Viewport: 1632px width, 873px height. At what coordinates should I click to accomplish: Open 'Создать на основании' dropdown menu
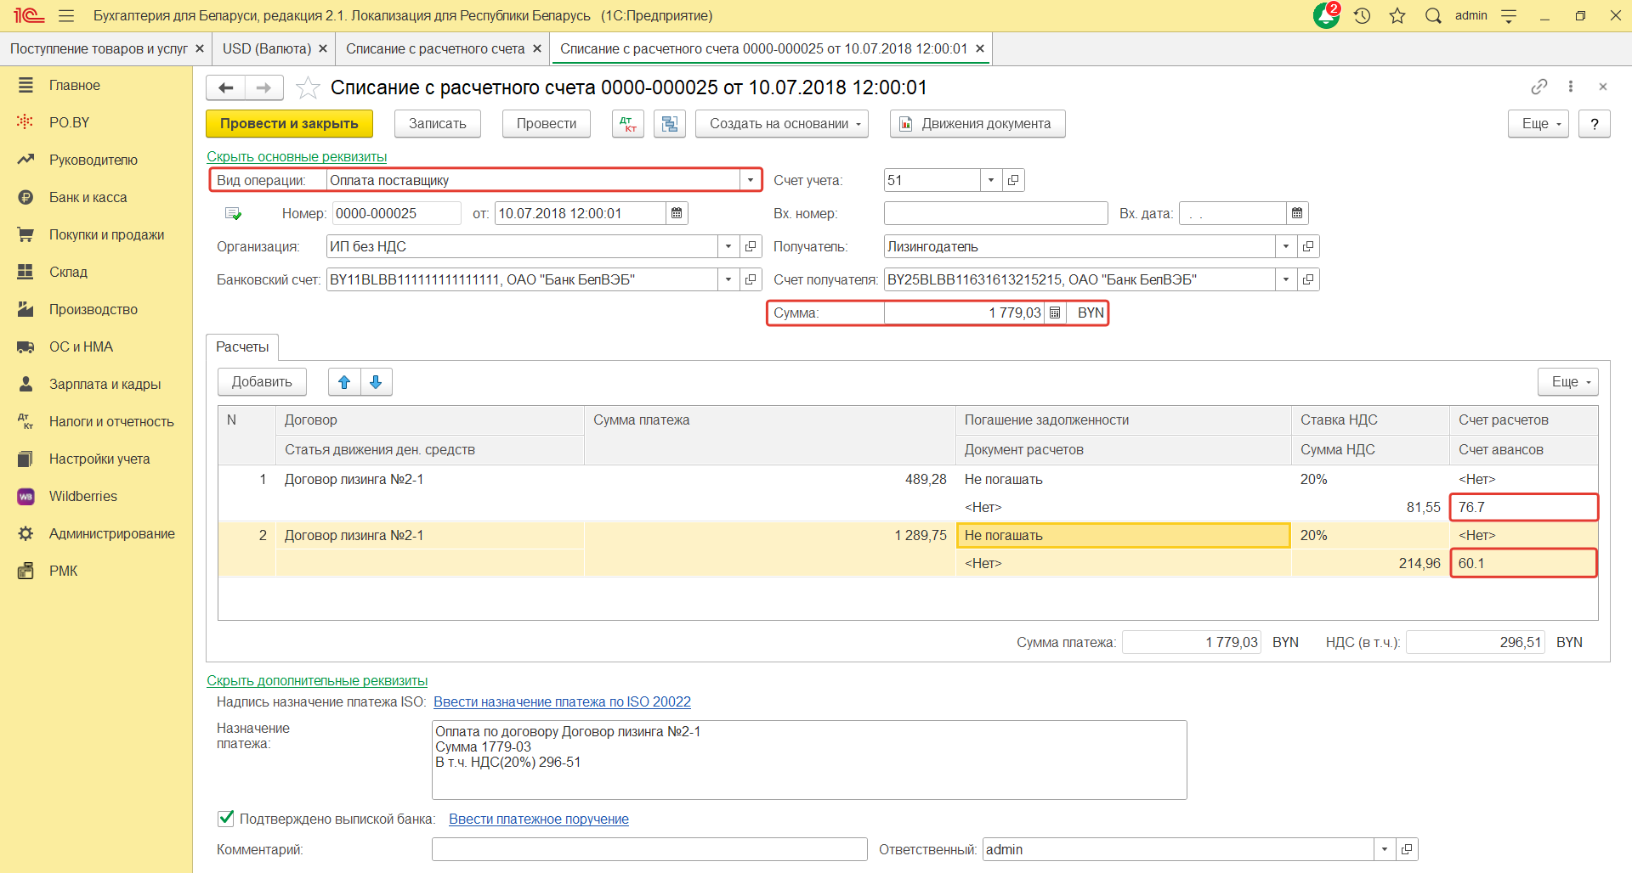(x=781, y=124)
